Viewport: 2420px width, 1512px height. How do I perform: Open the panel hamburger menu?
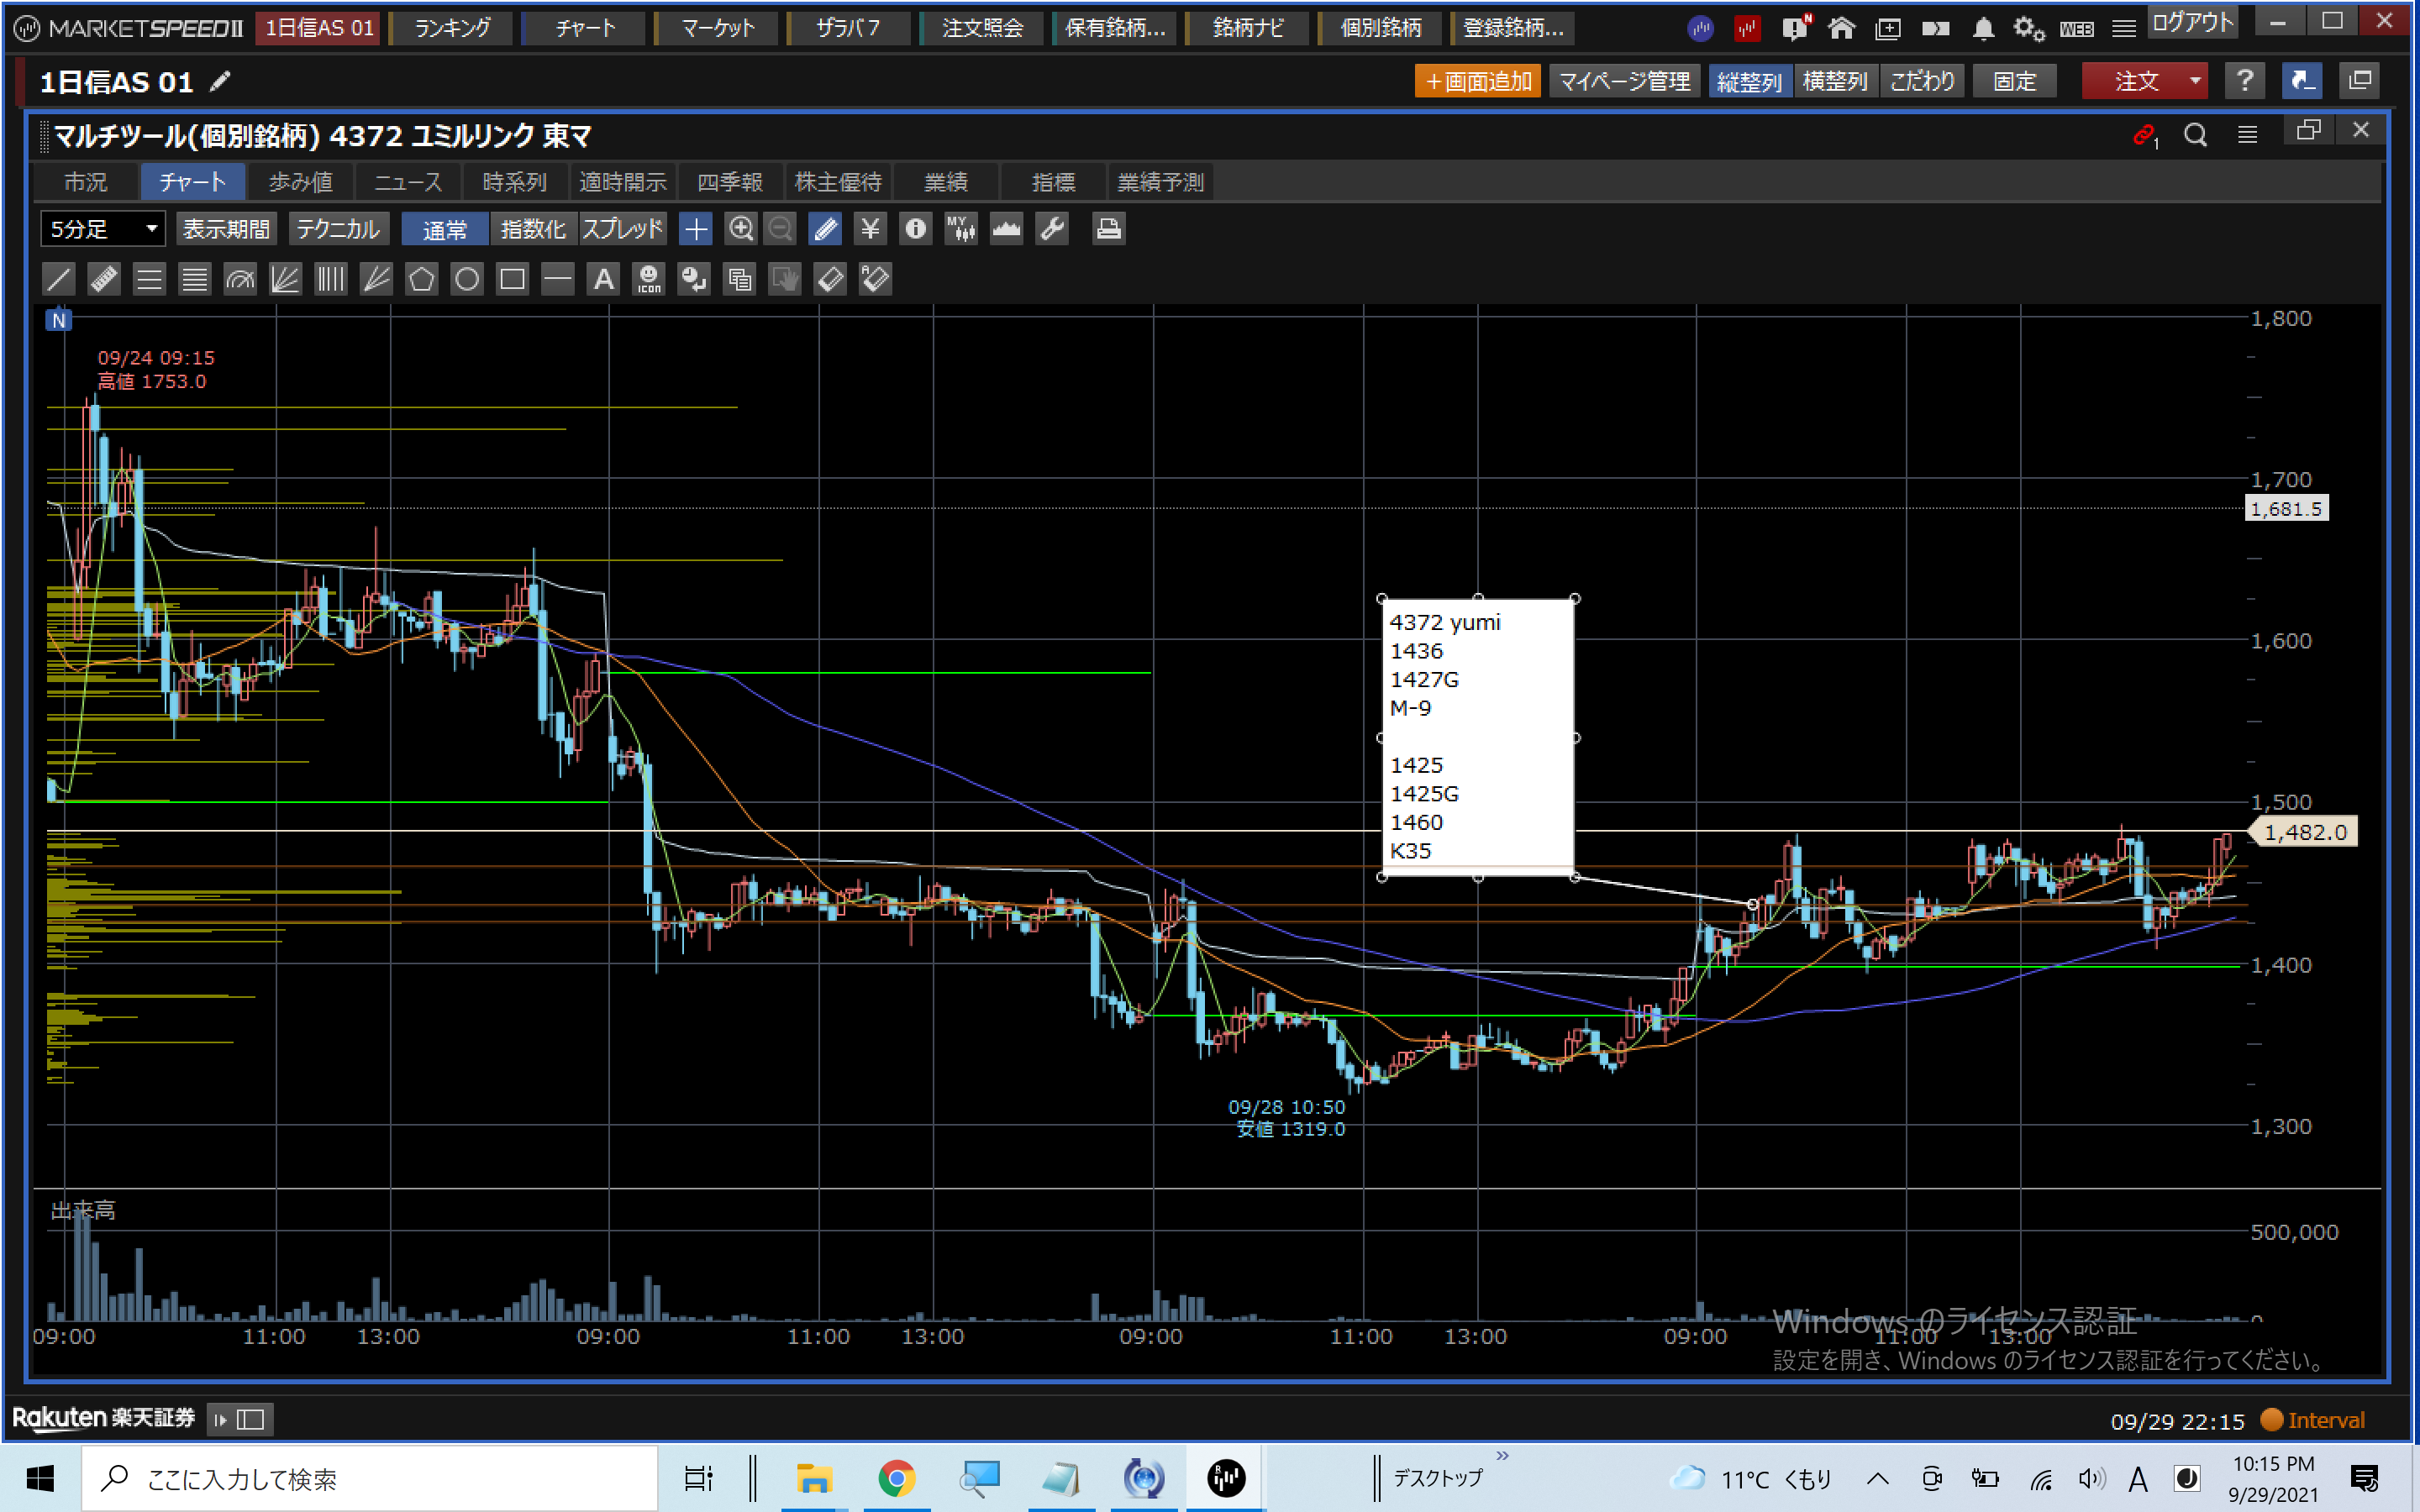tap(2247, 134)
